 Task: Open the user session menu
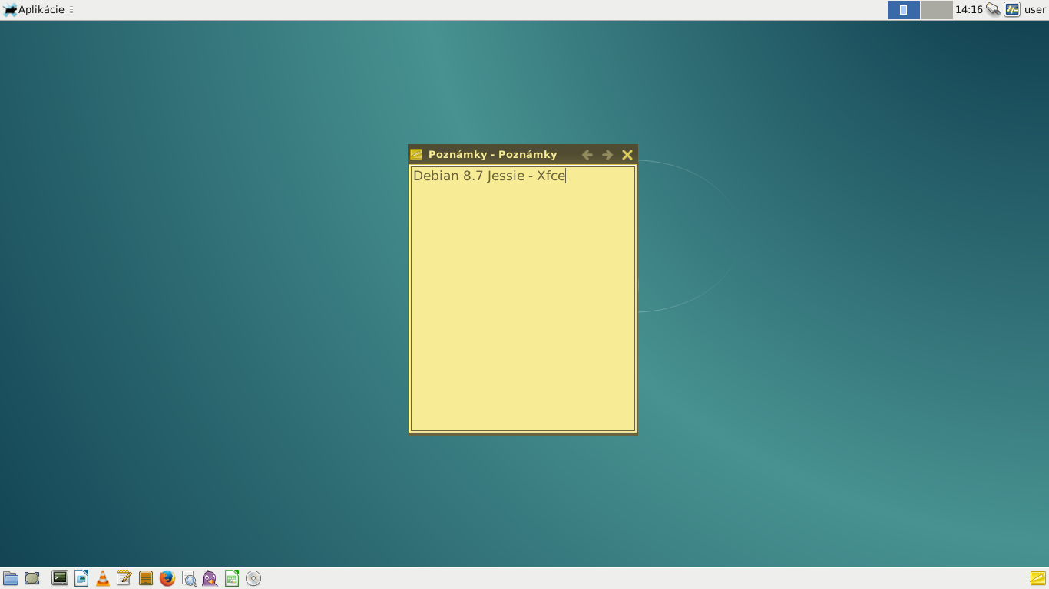[1034, 10]
